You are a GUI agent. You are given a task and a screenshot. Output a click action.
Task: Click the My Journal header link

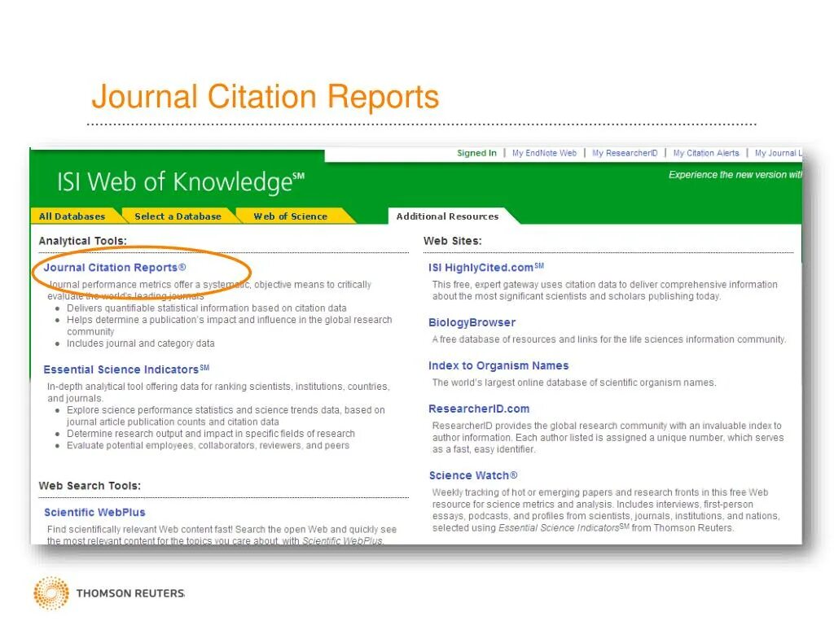click(778, 153)
